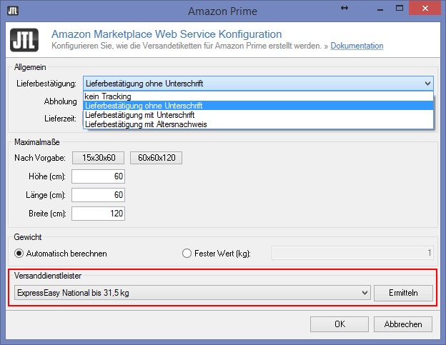
Task: Click the Höhe (cm) input field
Action: [x=99, y=176]
